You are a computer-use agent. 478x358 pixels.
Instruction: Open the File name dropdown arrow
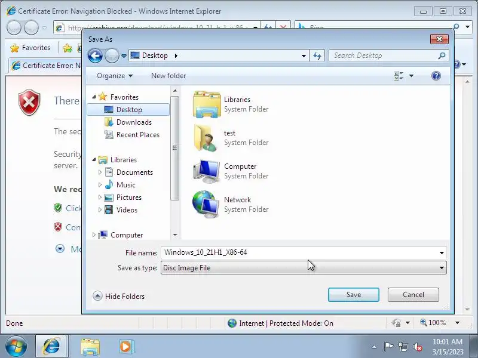coord(442,252)
